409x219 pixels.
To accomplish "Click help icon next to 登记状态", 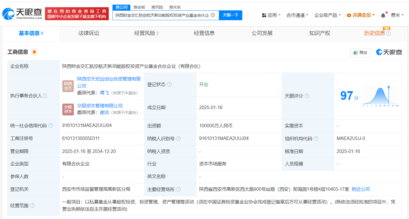I will [169, 84].
